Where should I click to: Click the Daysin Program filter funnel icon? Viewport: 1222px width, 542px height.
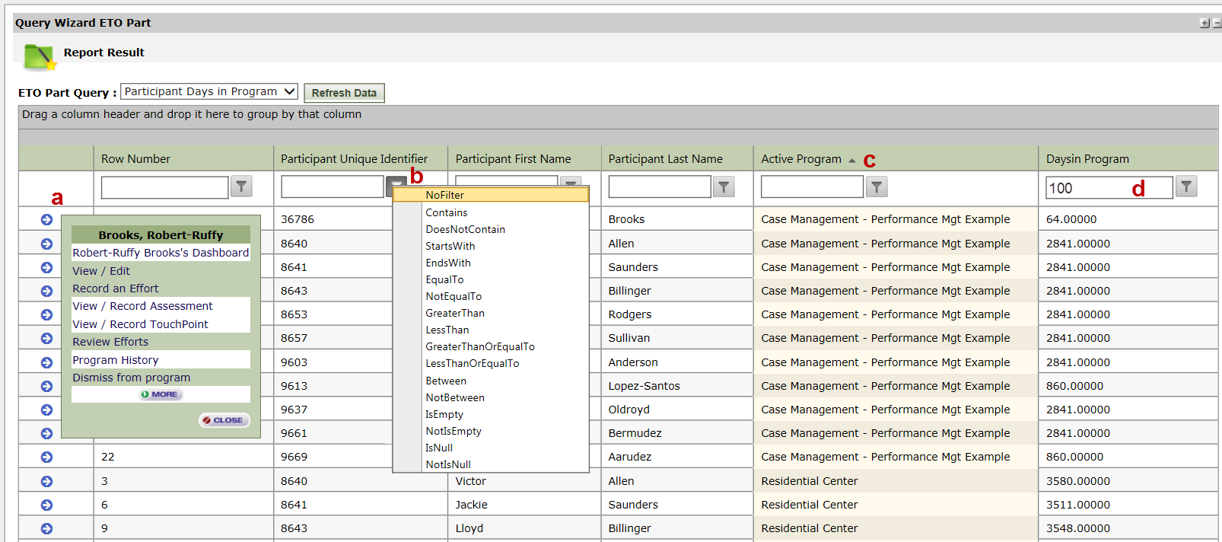[x=1186, y=187]
